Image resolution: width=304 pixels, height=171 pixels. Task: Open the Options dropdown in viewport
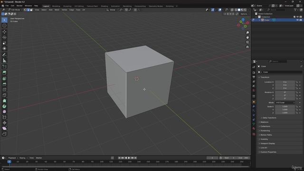point(245,14)
